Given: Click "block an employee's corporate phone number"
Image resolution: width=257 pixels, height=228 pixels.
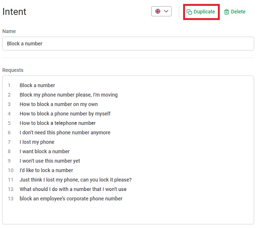Looking at the screenshot, I should [71, 199].
